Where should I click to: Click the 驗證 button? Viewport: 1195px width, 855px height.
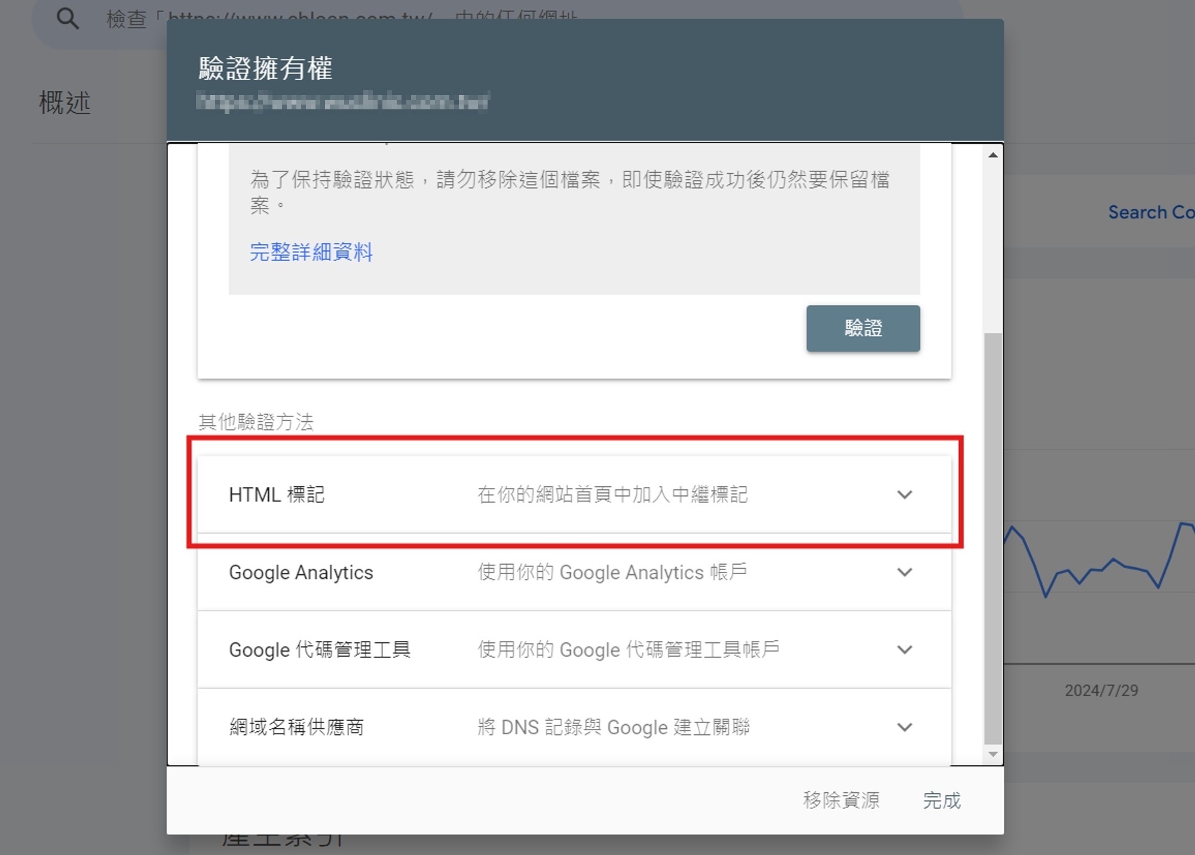(863, 328)
